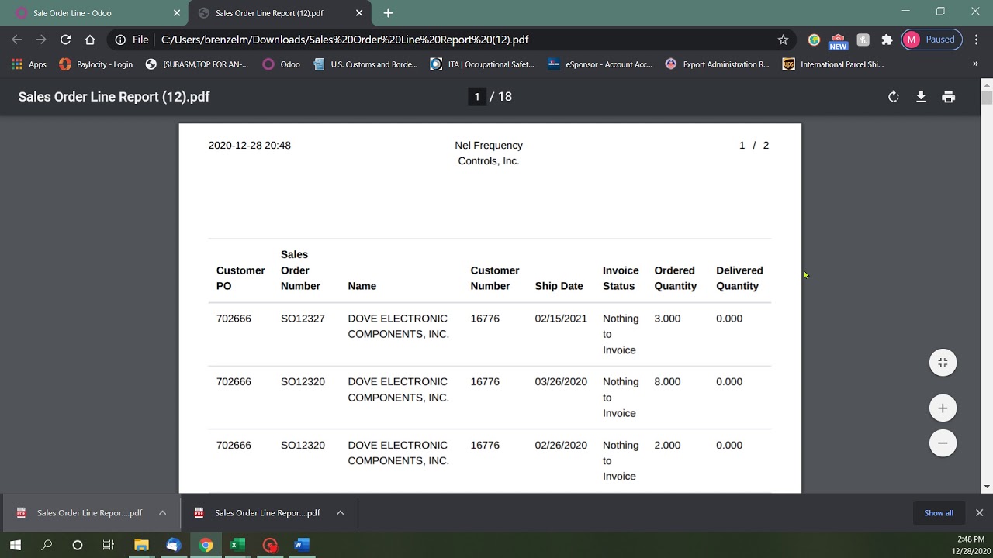Open Windows taskbar search

coord(47,545)
